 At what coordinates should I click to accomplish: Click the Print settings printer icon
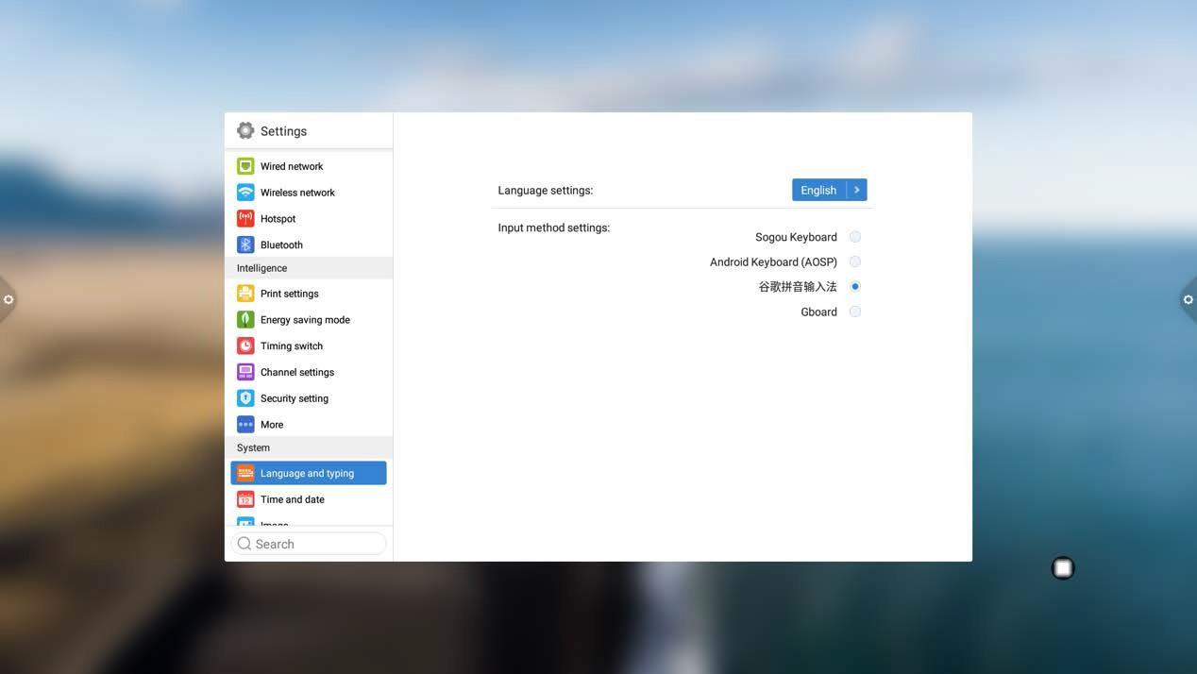pyautogui.click(x=245, y=294)
